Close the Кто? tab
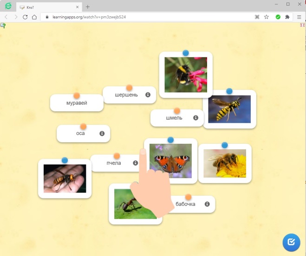 point(77,7)
